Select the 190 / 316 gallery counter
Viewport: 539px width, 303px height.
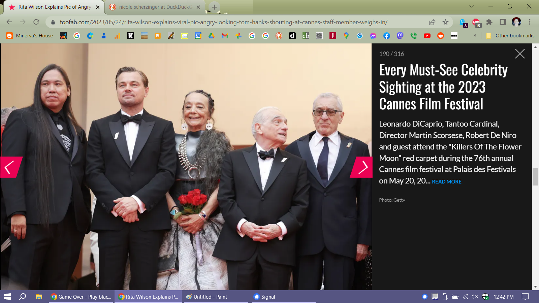click(x=391, y=54)
